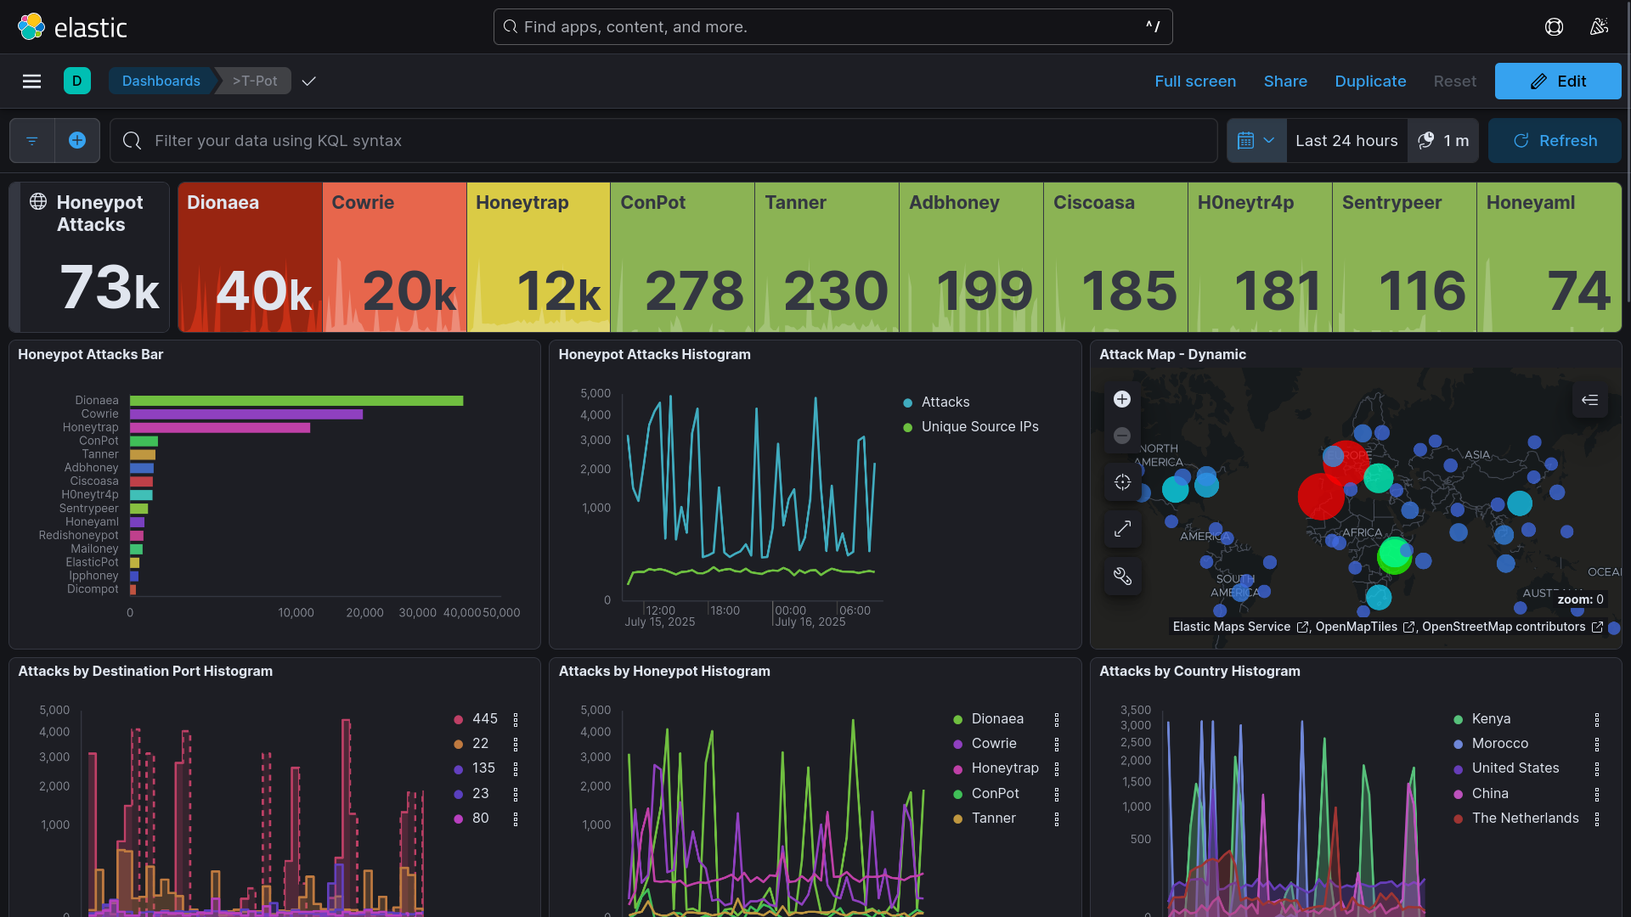Click the port 445 legend color dot

coord(459,720)
